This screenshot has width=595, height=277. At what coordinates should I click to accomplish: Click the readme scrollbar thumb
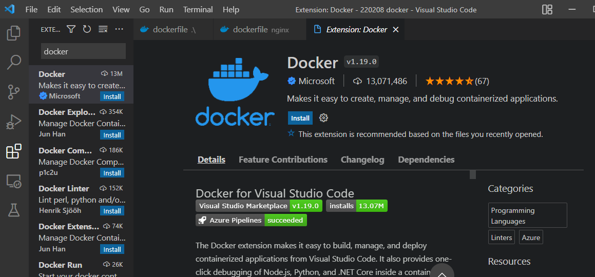click(472, 175)
